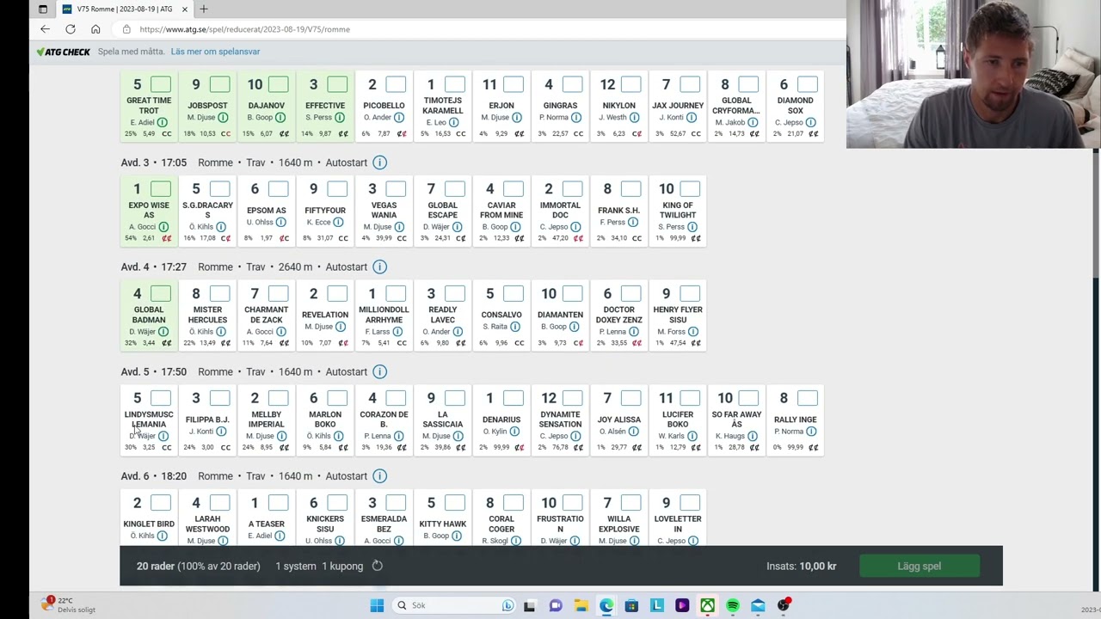Uncheck horse 1 Expo Wise As

pyautogui.click(x=161, y=188)
